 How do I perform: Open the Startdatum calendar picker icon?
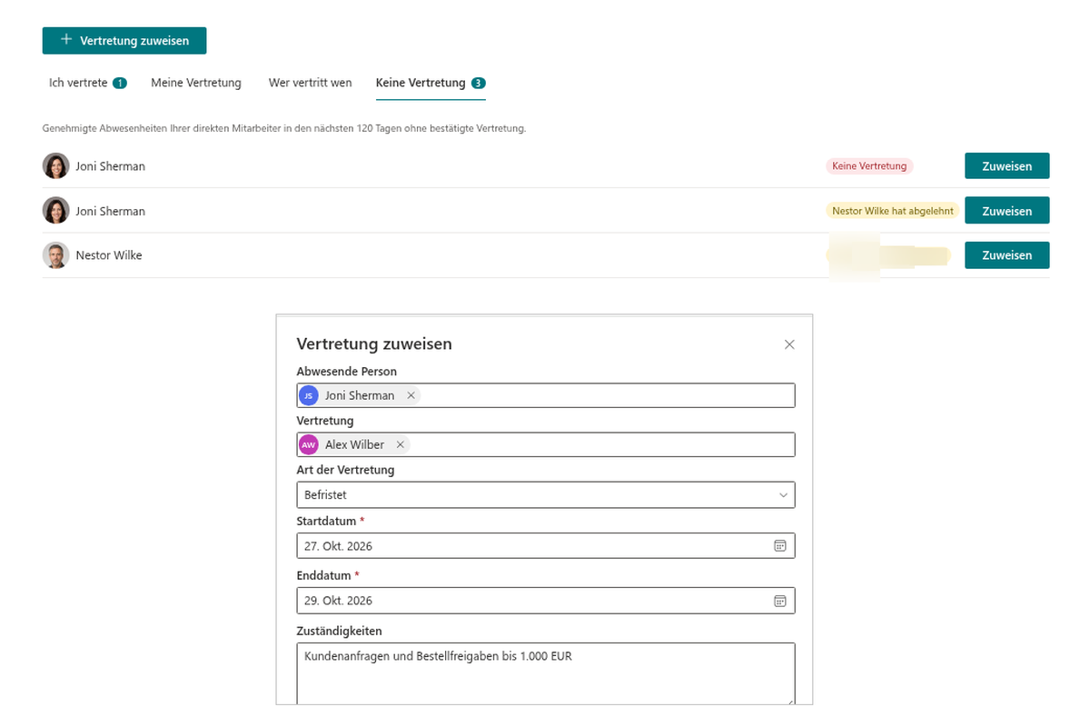(779, 545)
